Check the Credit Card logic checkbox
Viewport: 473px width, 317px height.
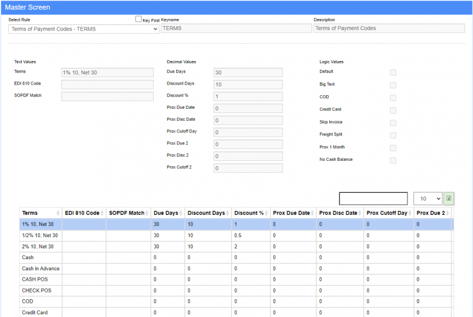[393, 110]
